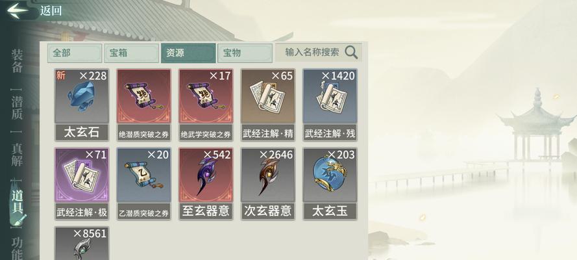
Task: Select the 绝武学突破之券 item with ×17
Action: pos(206,105)
